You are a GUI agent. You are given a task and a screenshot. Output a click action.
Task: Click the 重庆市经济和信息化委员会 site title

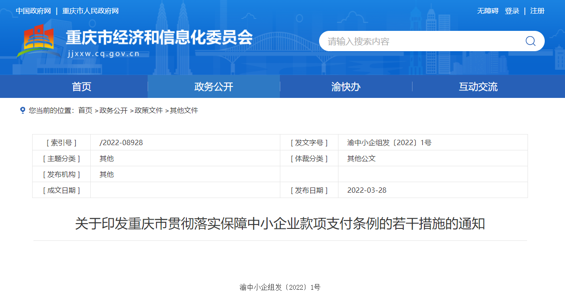[159, 38]
